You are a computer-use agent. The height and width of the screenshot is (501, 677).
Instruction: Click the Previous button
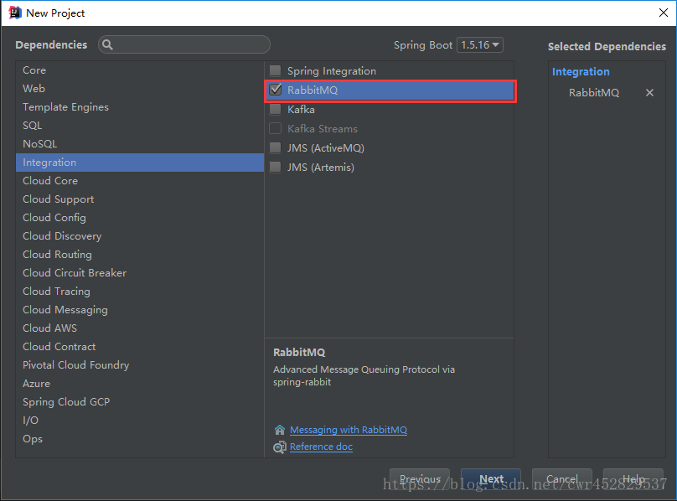coord(420,479)
